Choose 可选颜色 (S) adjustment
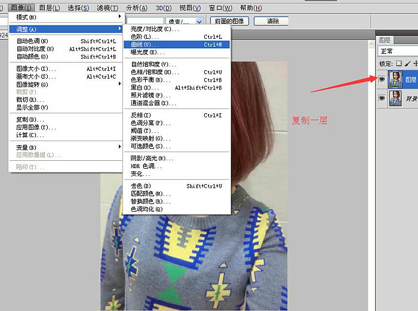418x311 pixels. (177, 146)
